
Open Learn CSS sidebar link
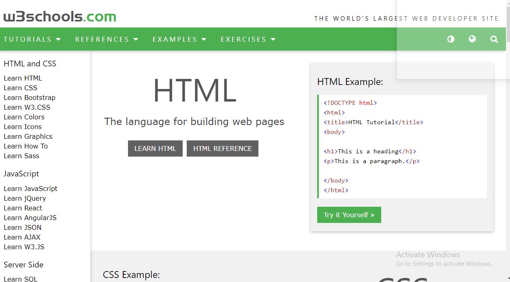pos(20,88)
